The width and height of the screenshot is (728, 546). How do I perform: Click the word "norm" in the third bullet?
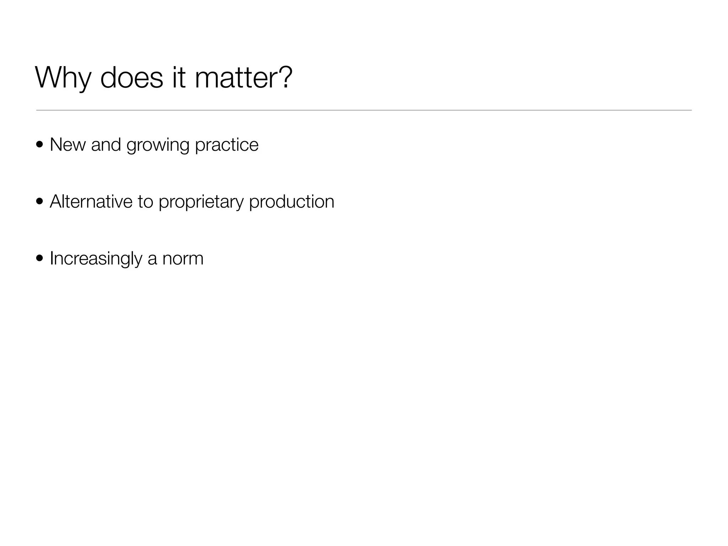tap(183, 259)
